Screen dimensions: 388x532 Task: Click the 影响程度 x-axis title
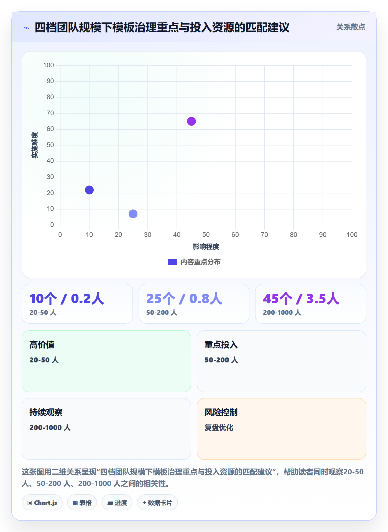[206, 247]
